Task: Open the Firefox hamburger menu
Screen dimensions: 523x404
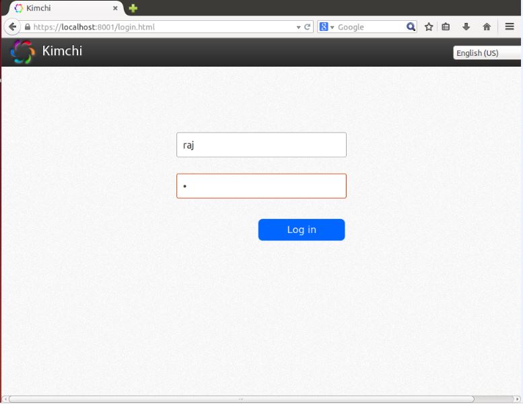Action: click(x=510, y=26)
